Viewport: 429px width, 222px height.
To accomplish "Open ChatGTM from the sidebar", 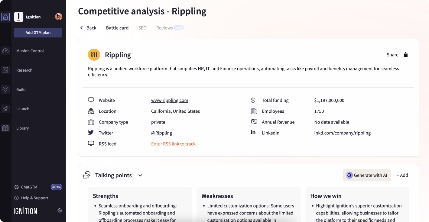I will pyautogui.click(x=29, y=187).
